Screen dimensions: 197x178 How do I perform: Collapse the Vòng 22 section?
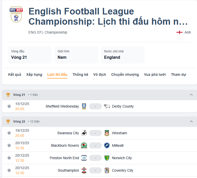click(x=191, y=122)
